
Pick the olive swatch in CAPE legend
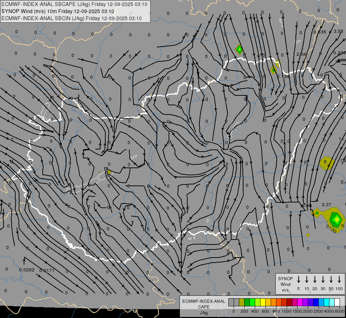tap(242, 302)
